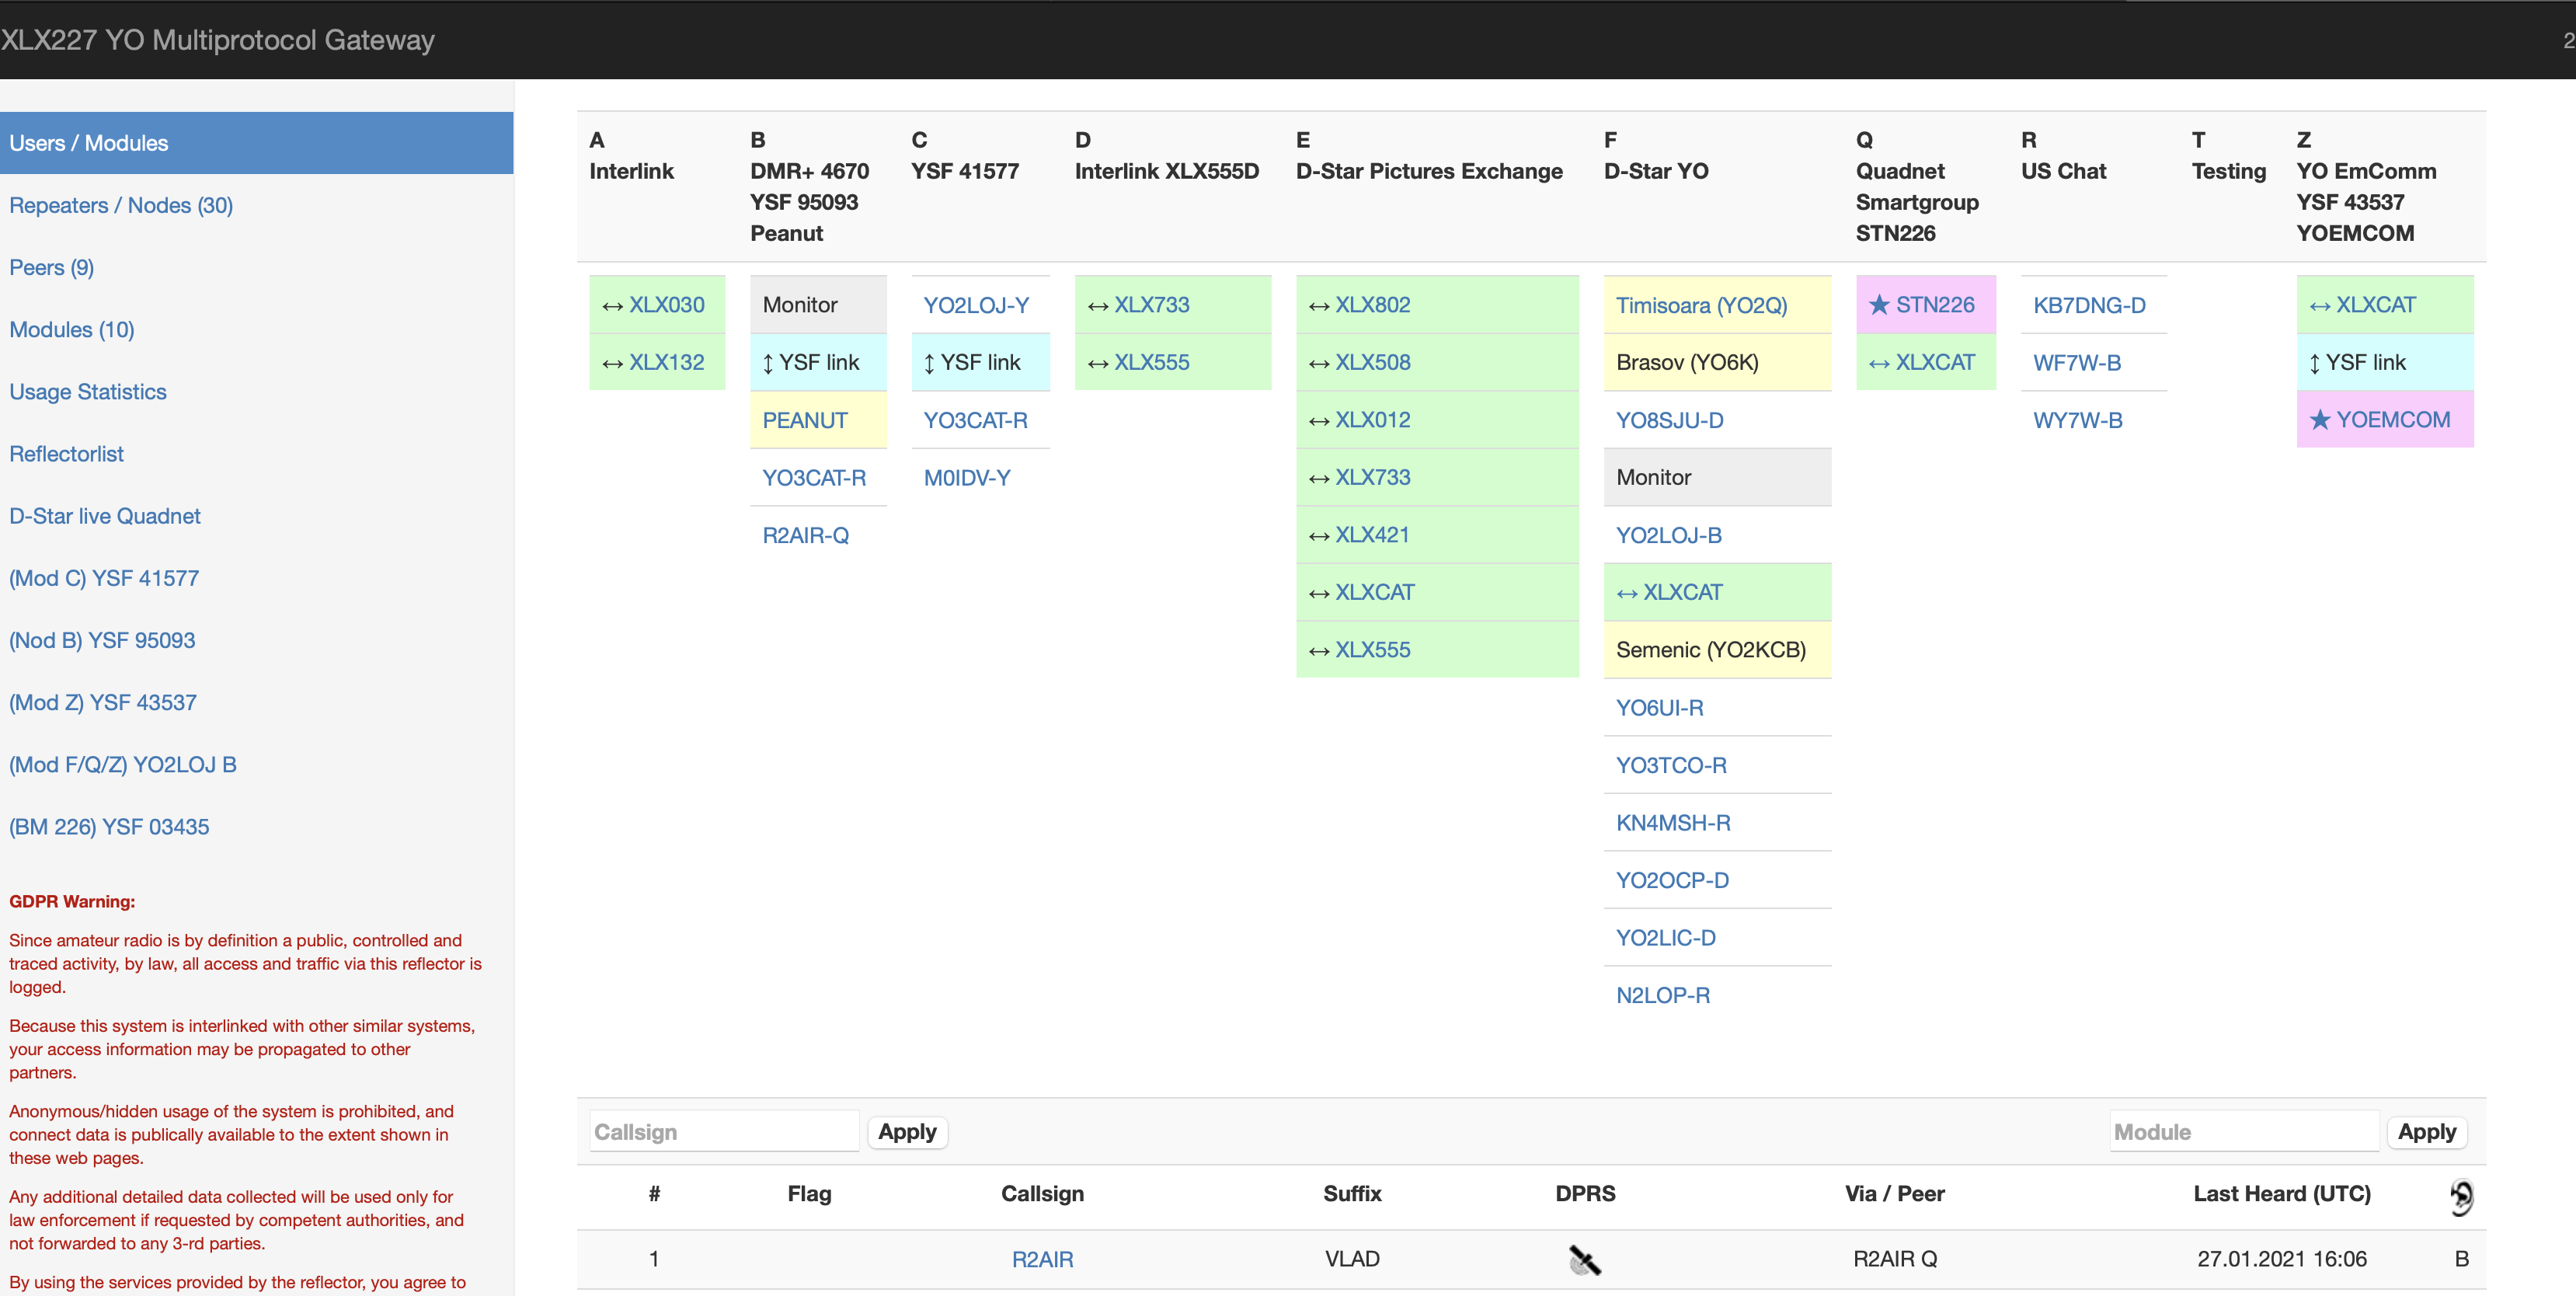The width and height of the screenshot is (2576, 1296).
Task: Open the Users / Modules tab
Action: click(x=88, y=143)
